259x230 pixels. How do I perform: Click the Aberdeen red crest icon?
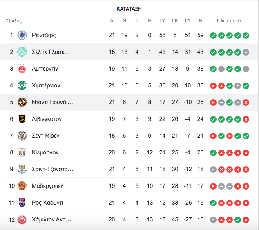coord(22,69)
